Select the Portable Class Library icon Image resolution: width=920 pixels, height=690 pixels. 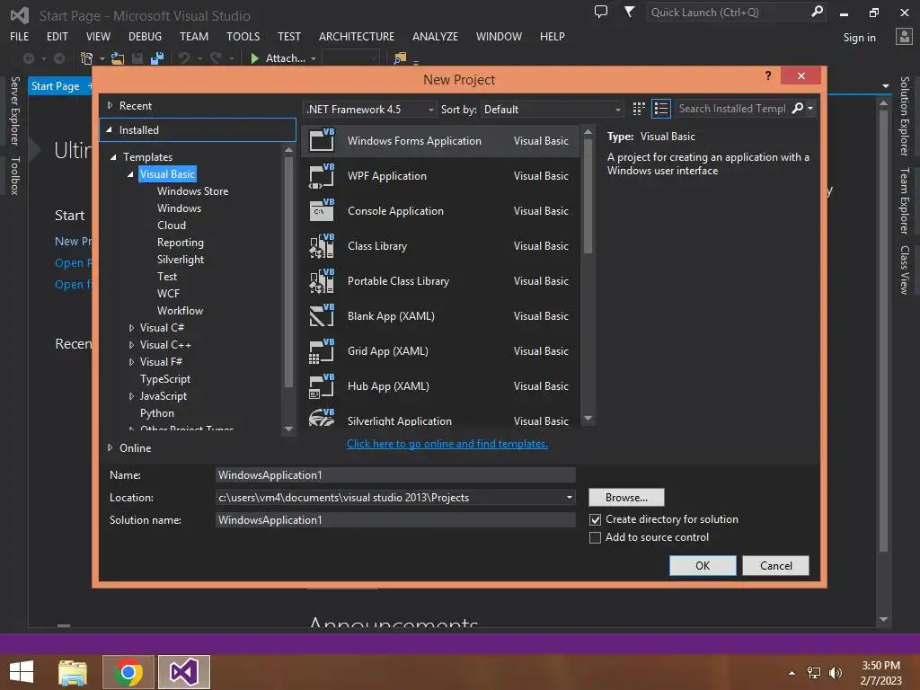tap(322, 281)
